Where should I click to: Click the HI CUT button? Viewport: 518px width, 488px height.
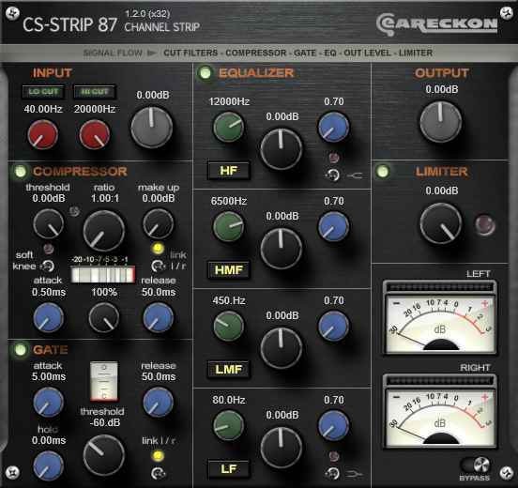pos(95,92)
